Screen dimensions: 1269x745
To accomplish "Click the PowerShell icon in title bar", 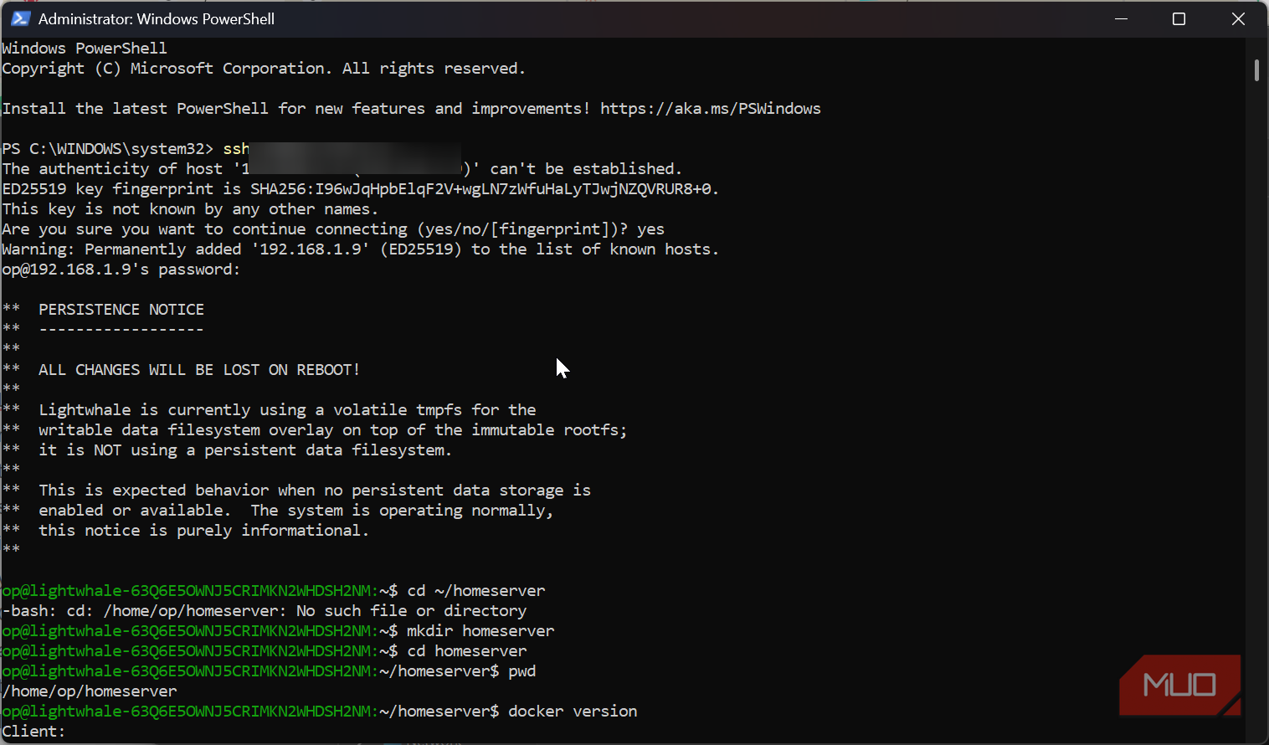I will coord(20,18).
